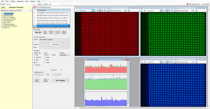
Task: Fit image to window in Green bitmap
Action: coord(167,11)
